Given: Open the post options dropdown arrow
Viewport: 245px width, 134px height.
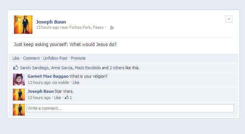Looking at the screenshot, I should tap(229, 19).
